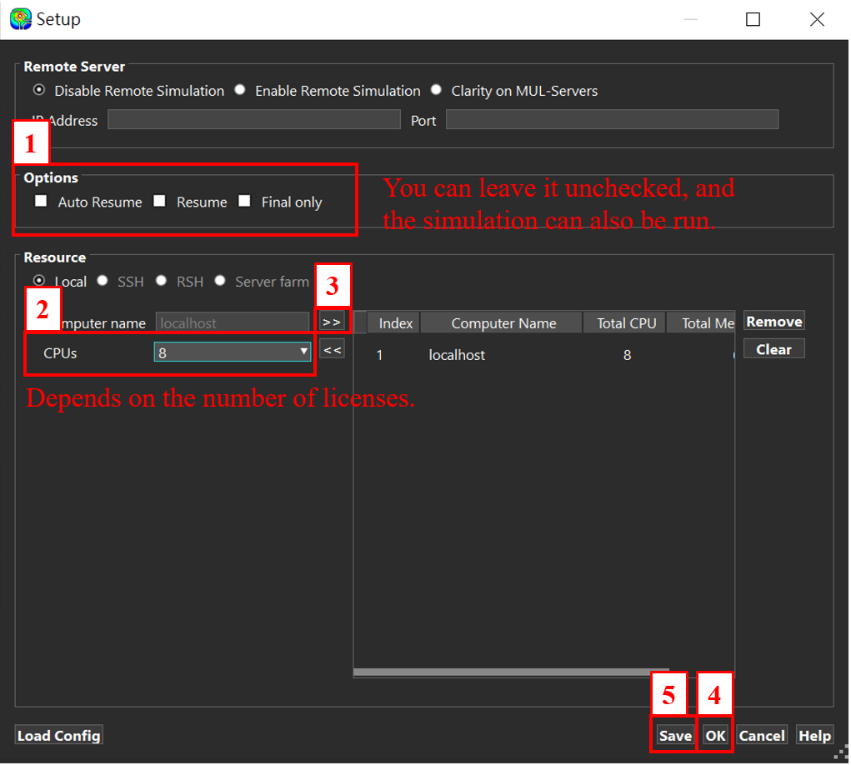Click the Clear button
This screenshot has width=851, height=765.
[x=774, y=349]
